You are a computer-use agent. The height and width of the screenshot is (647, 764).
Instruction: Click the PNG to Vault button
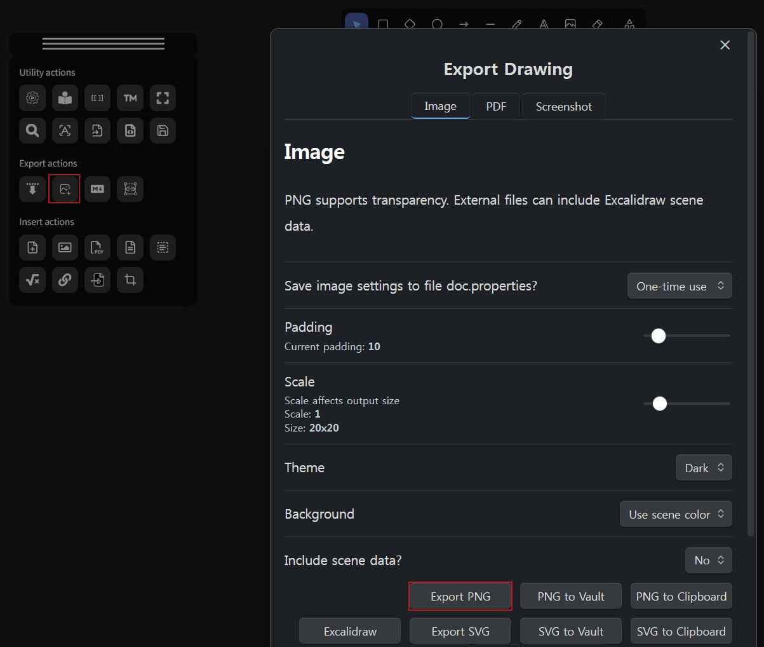[x=571, y=596]
